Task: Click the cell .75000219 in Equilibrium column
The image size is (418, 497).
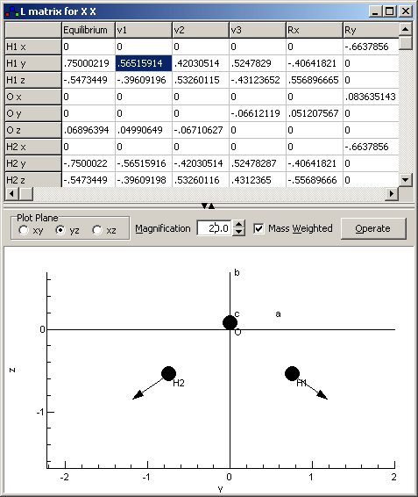Action: pyautogui.click(x=89, y=63)
